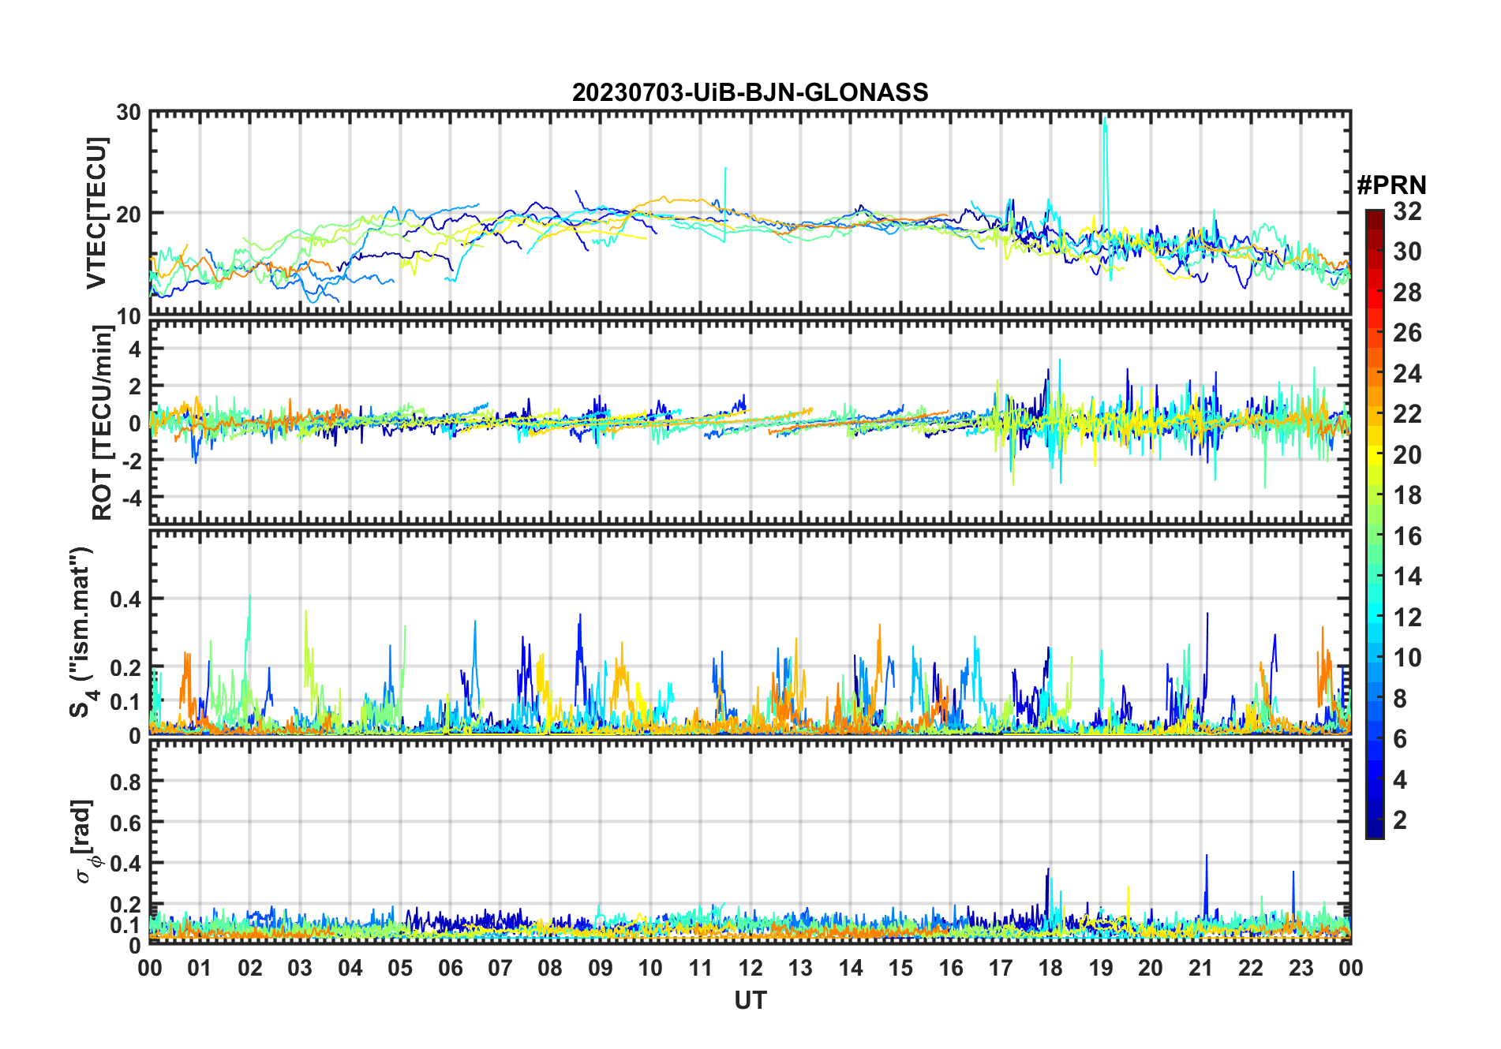1501x1049 pixels.
Task: Select the sigma-phi axis tick label 0.8
Action: [x=125, y=782]
